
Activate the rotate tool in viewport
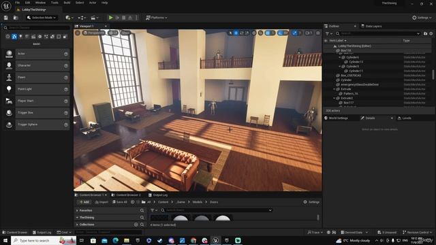pyautogui.click(x=241, y=33)
